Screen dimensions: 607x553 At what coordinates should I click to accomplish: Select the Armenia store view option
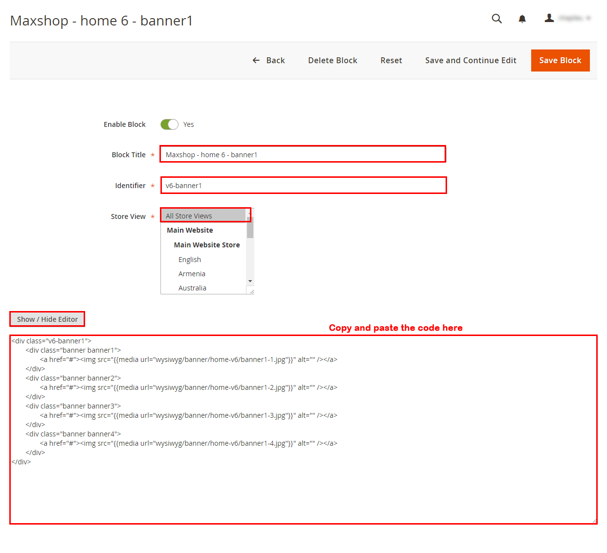tap(192, 274)
